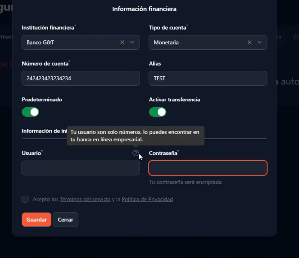Expand the Tipo de cuenta dropdown arrow
Screen dimensions: 299x258
pyautogui.click(x=259, y=42)
